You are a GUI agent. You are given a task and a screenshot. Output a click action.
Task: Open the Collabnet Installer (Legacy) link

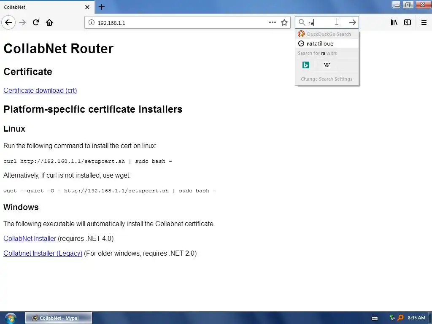tap(43, 253)
